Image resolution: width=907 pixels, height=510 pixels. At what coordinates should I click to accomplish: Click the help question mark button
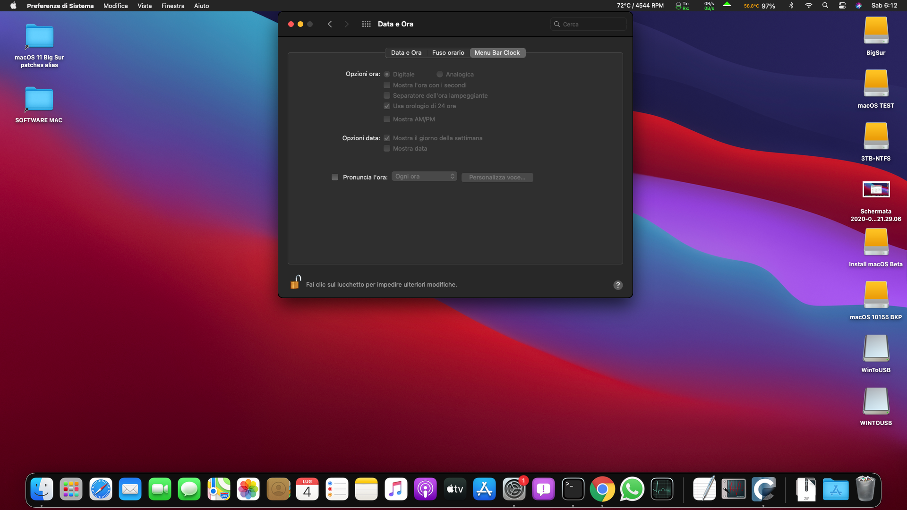coord(618,285)
